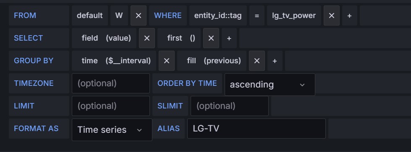Change the default retention policy segment
Screen dimensions: 411x152
pos(90,15)
